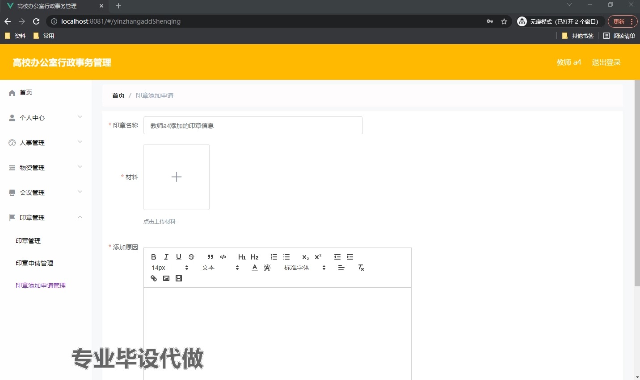Expand the 会议管理 sidebar menu

[x=46, y=193]
